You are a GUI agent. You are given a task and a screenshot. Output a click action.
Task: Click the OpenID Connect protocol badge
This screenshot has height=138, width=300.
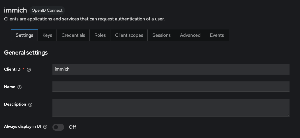coord(47,11)
